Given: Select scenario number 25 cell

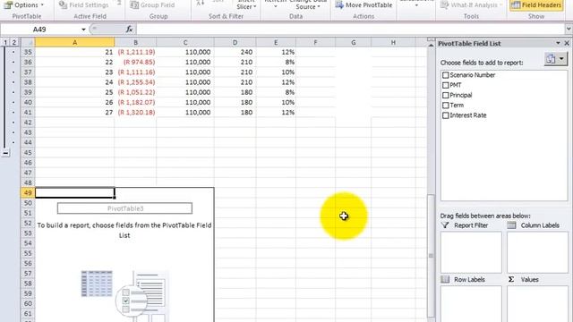Looking at the screenshot, I should tap(74, 92).
